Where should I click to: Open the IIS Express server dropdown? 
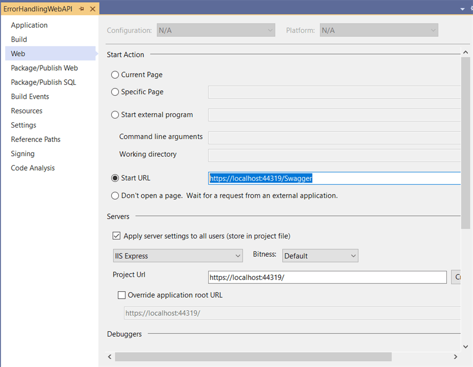click(239, 255)
